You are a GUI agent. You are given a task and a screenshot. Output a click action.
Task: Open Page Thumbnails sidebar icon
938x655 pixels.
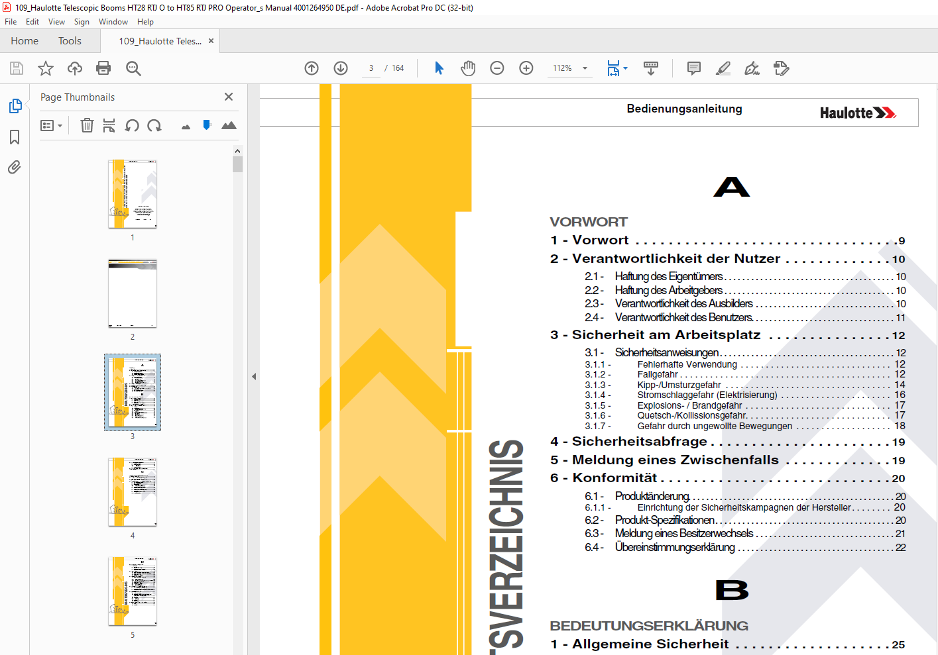coord(15,106)
